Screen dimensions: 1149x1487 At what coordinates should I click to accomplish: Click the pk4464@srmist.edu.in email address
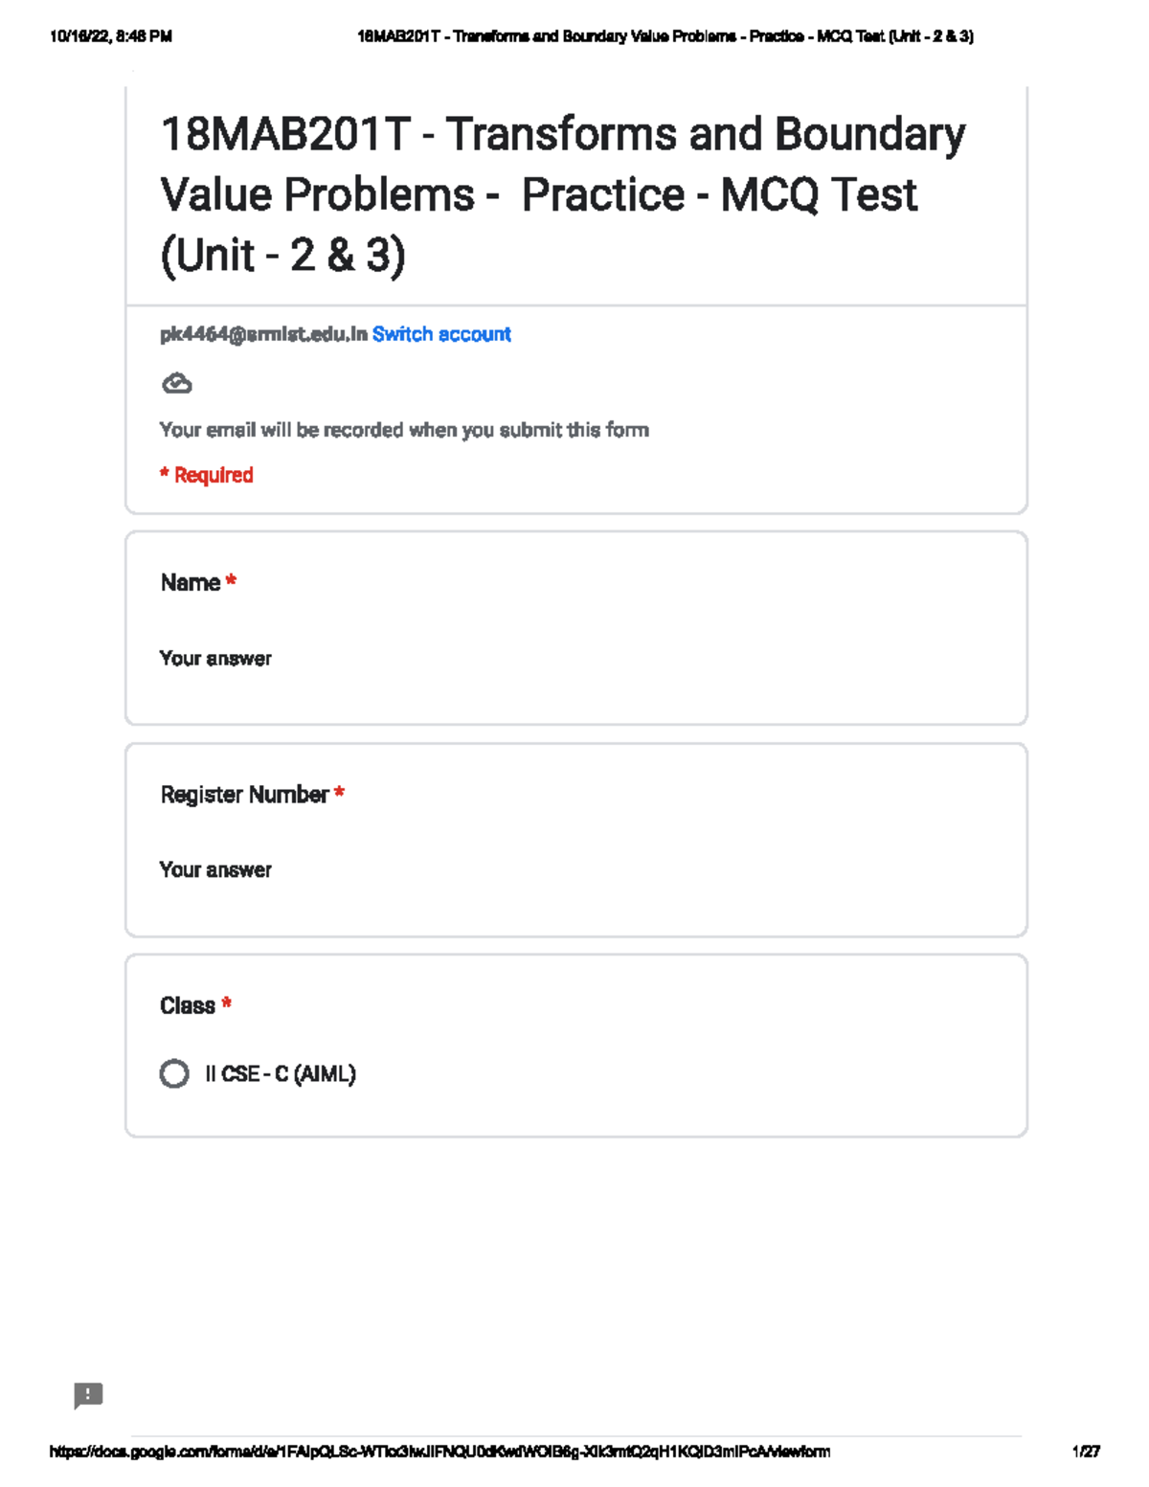[263, 334]
